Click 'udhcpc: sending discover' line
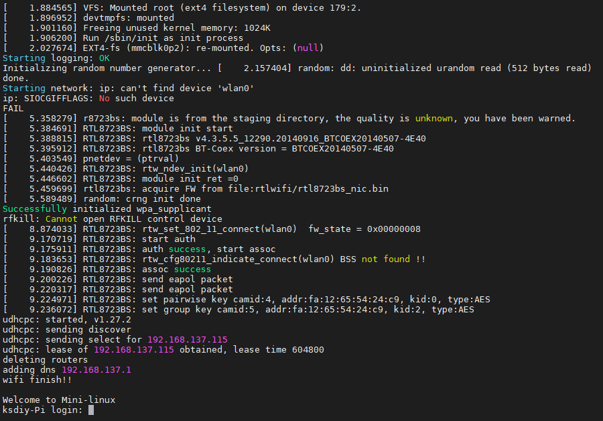The width and height of the screenshot is (603, 421). pos(67,330)
